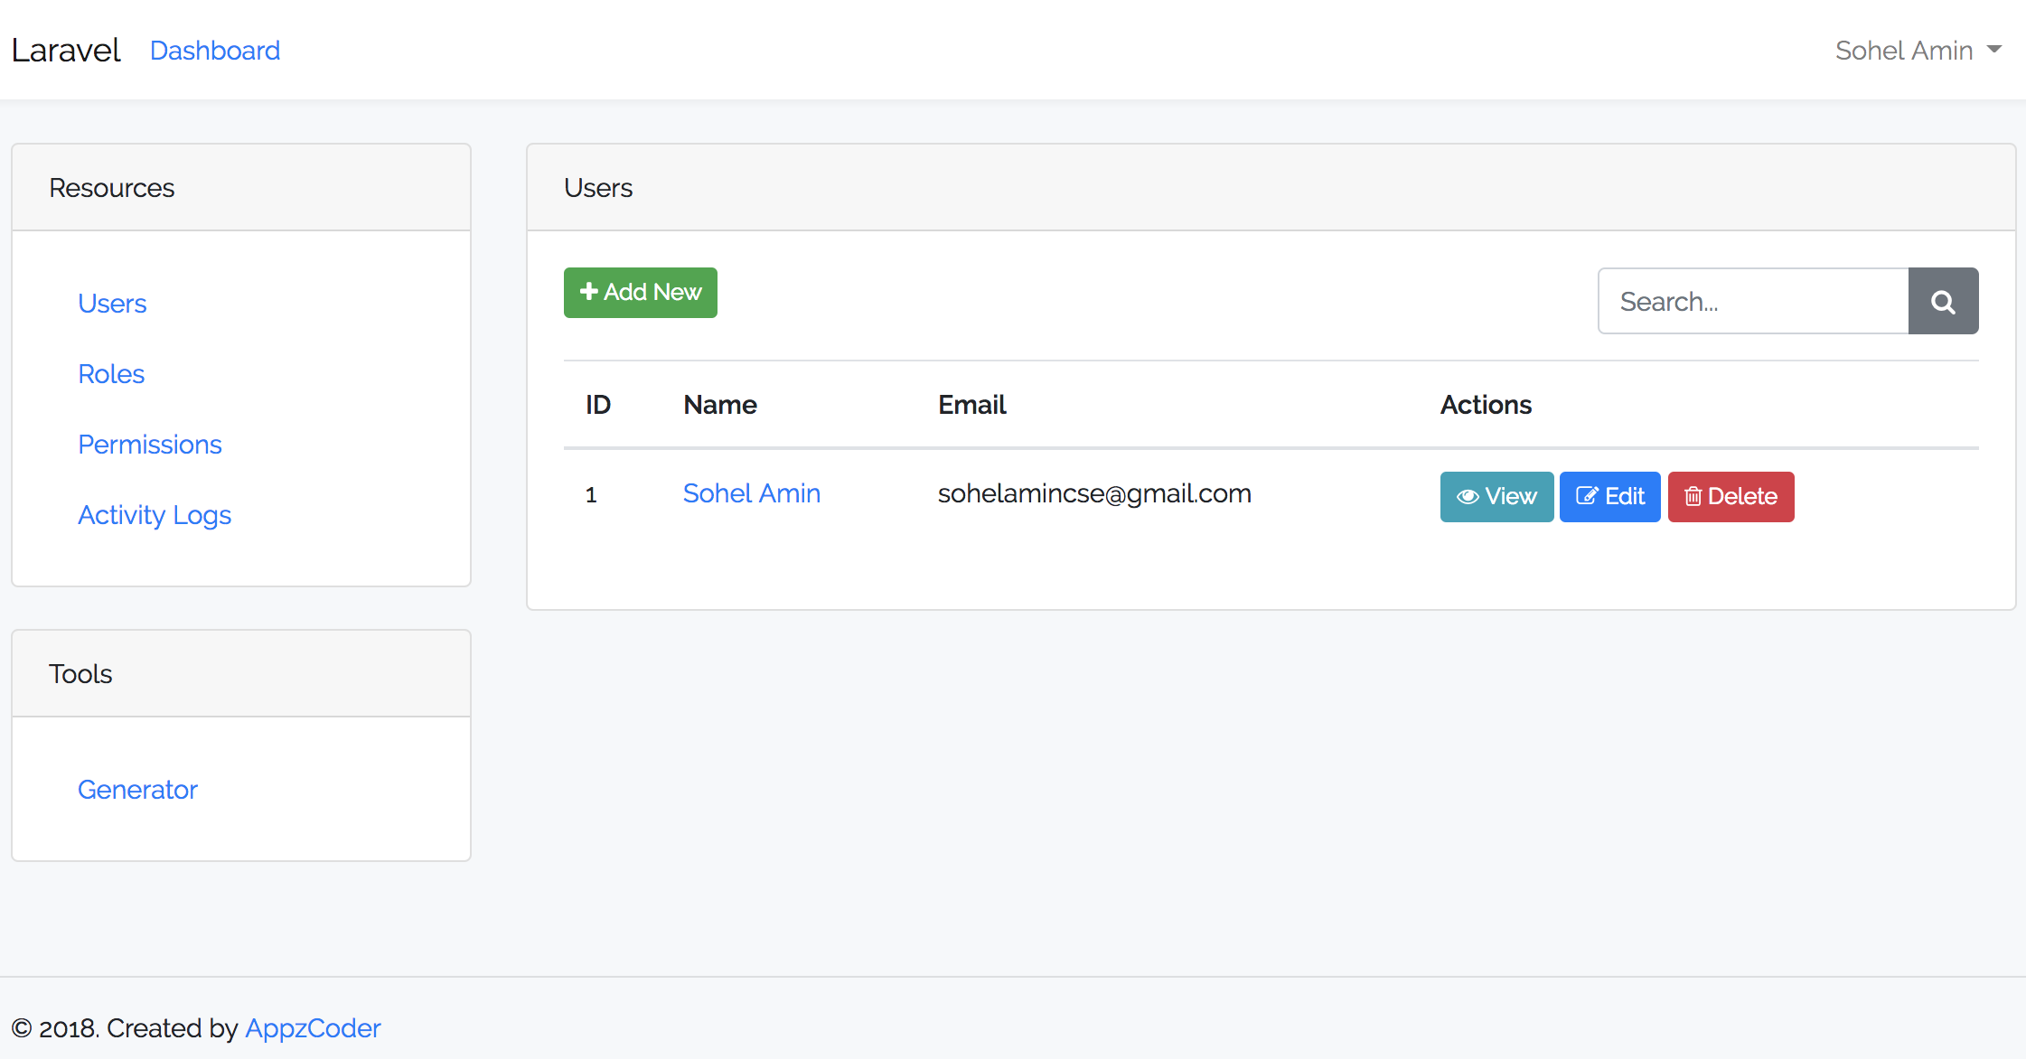Viewport: 2026px width, 1059px height.
Task: Focus the Search input field
Action: coord(1753,301)
